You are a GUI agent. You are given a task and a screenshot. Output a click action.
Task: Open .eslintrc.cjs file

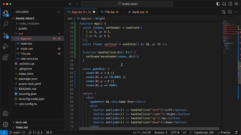(38, 64)
